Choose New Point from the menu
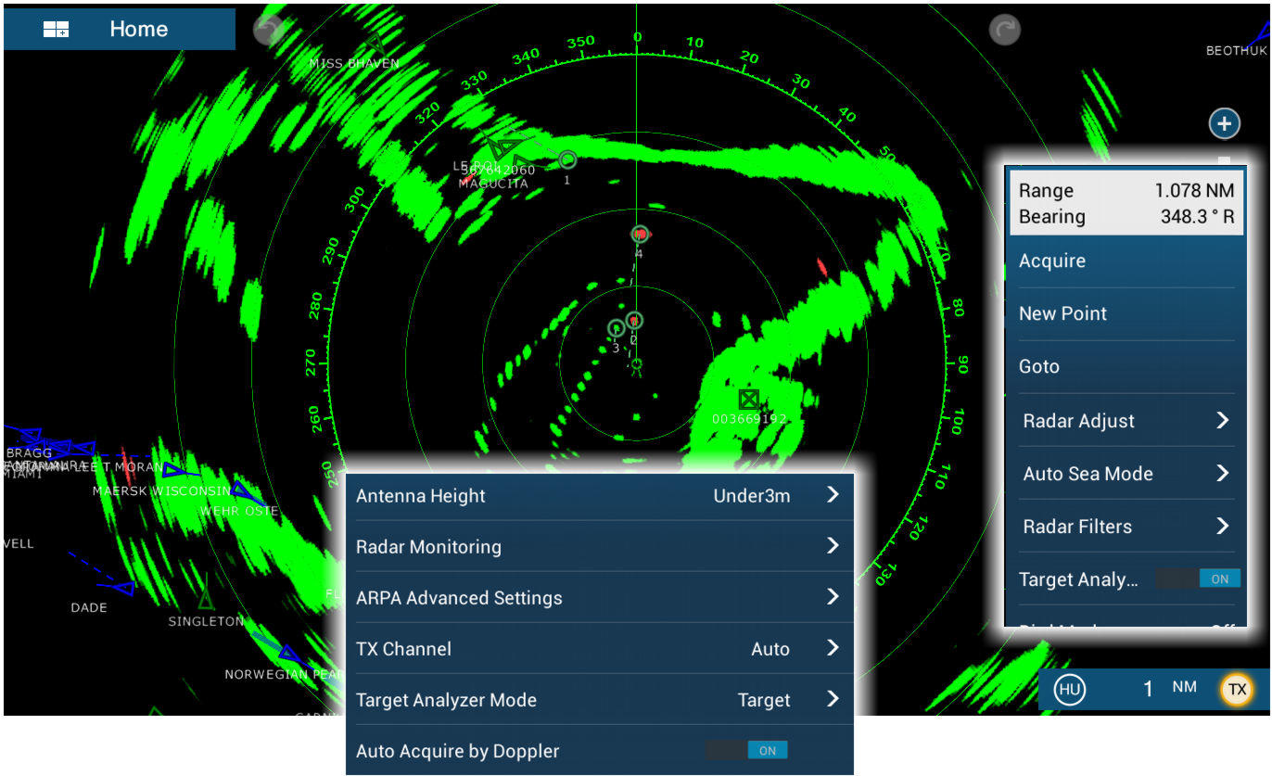This screenshot has width=1272, height=776. click(x=1126, y=313)
